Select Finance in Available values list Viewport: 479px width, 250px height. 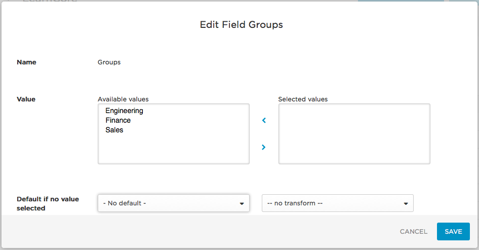click(x=118, y=120)
